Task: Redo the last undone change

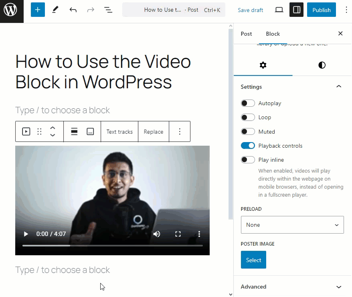Action: (91, 10)
